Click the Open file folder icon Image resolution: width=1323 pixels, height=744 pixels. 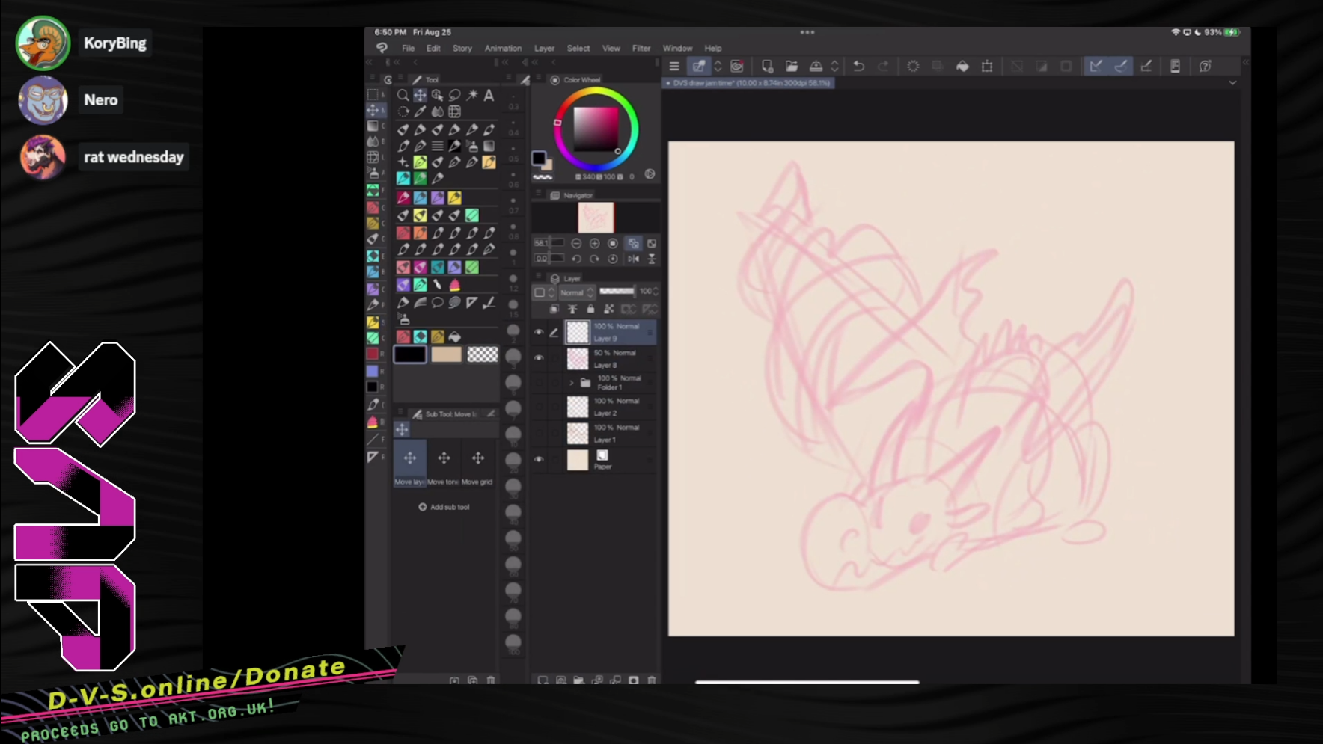(x=791, y=67)
